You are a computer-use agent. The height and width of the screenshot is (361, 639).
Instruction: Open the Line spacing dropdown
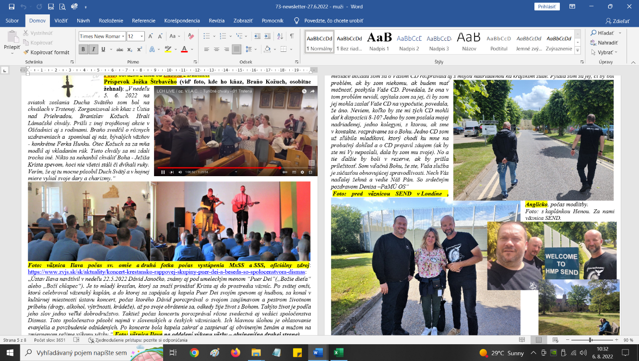251,49
